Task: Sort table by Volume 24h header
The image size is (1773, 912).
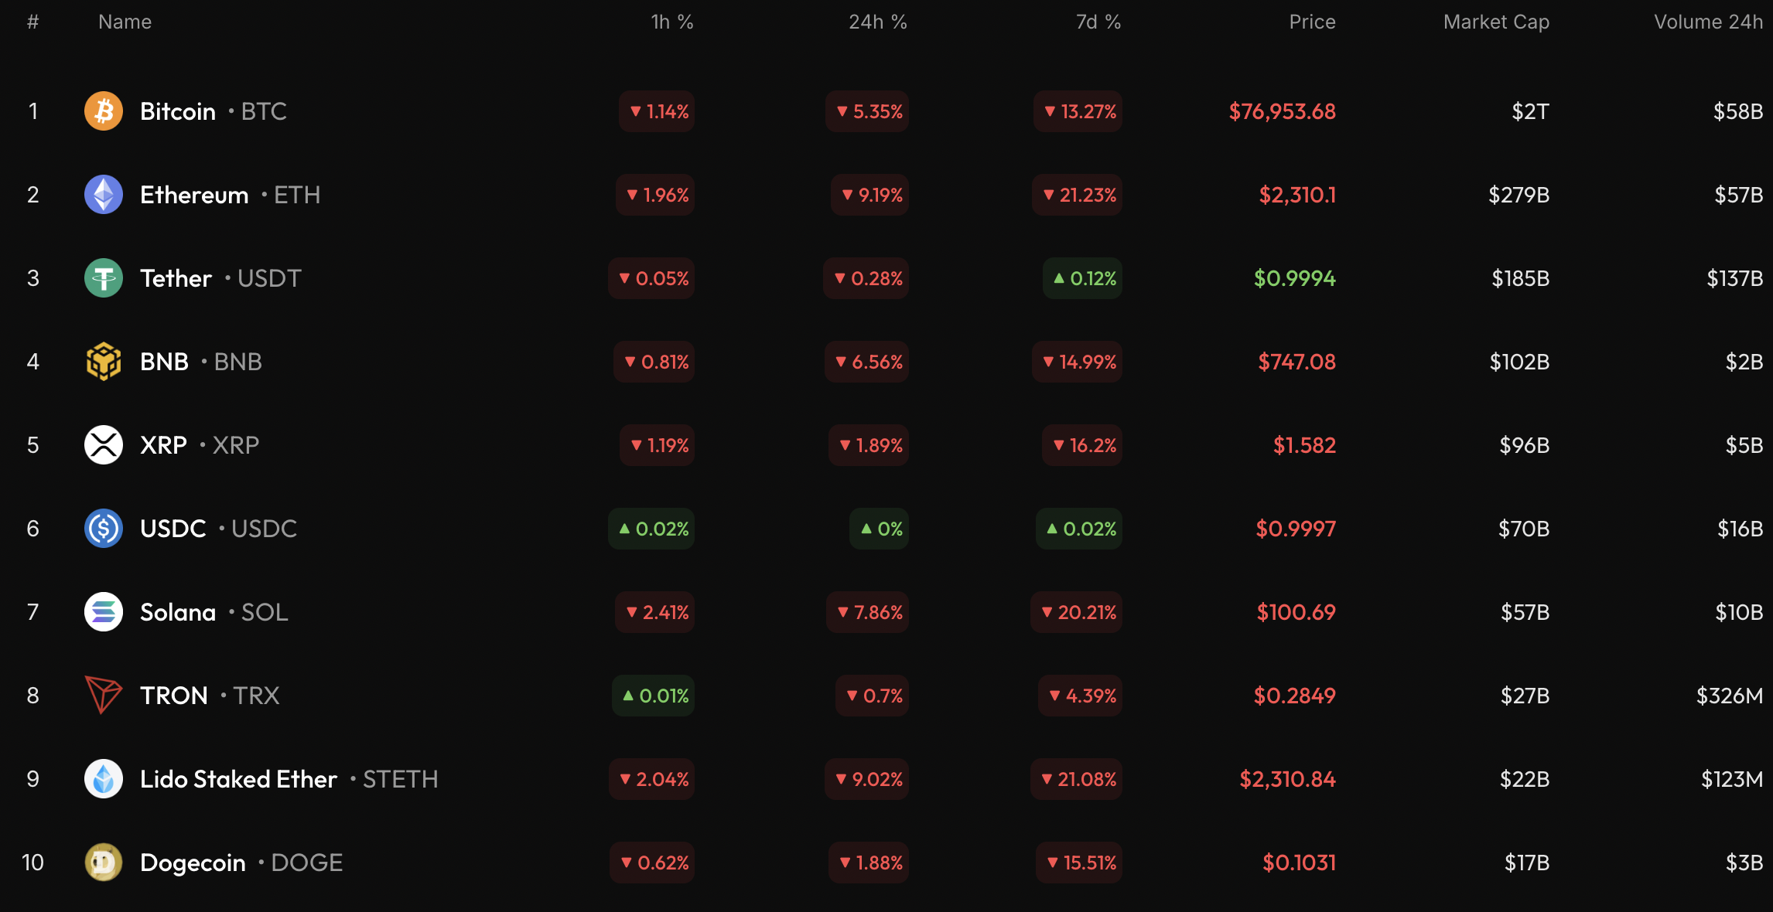Action: point(1708,22)
